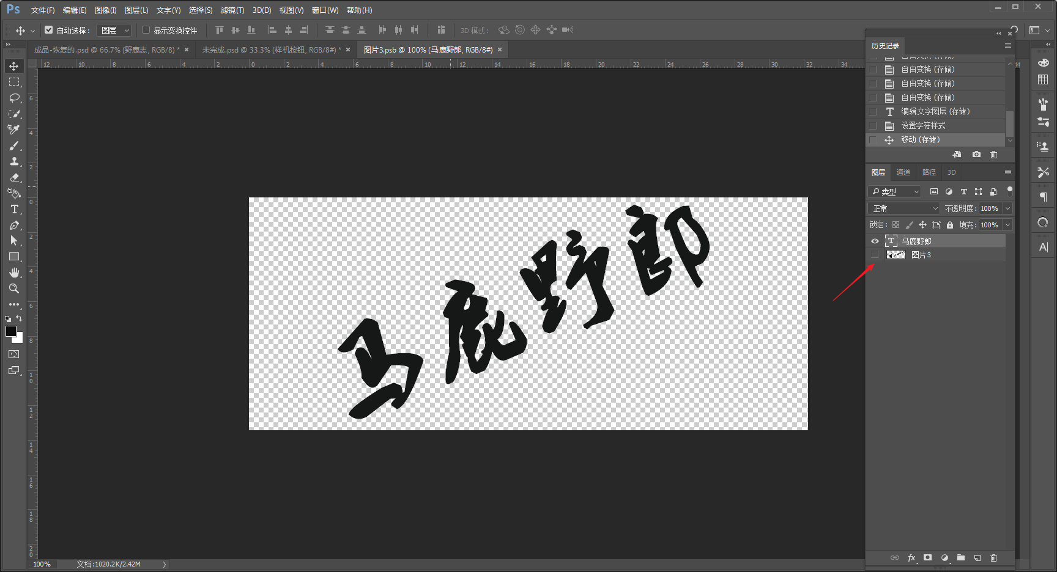Click the zoom percentage field 100%
This screenshot has width=1057, height=572.
coord(42,564)
